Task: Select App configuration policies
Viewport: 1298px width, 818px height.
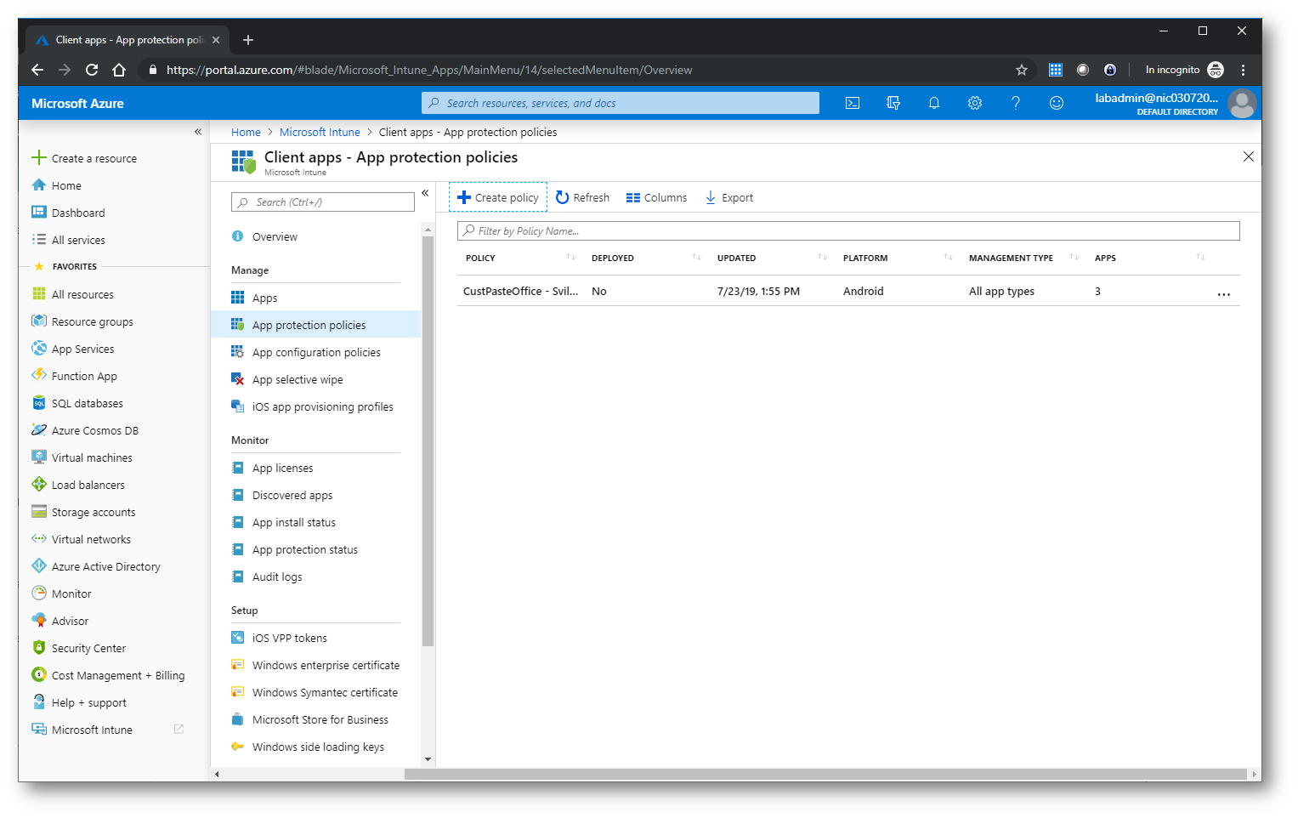Action: click(316, 352)
